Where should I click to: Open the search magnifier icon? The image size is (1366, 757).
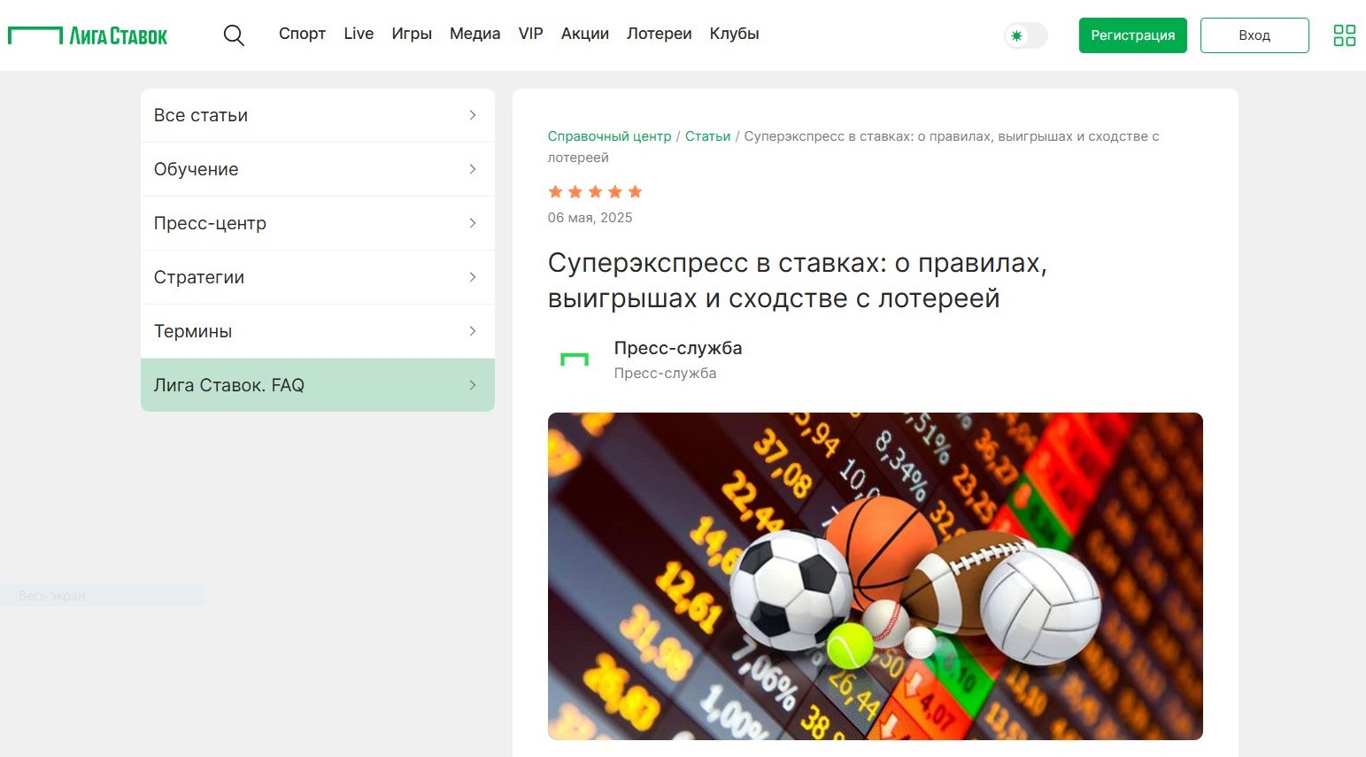click(234, 35)
